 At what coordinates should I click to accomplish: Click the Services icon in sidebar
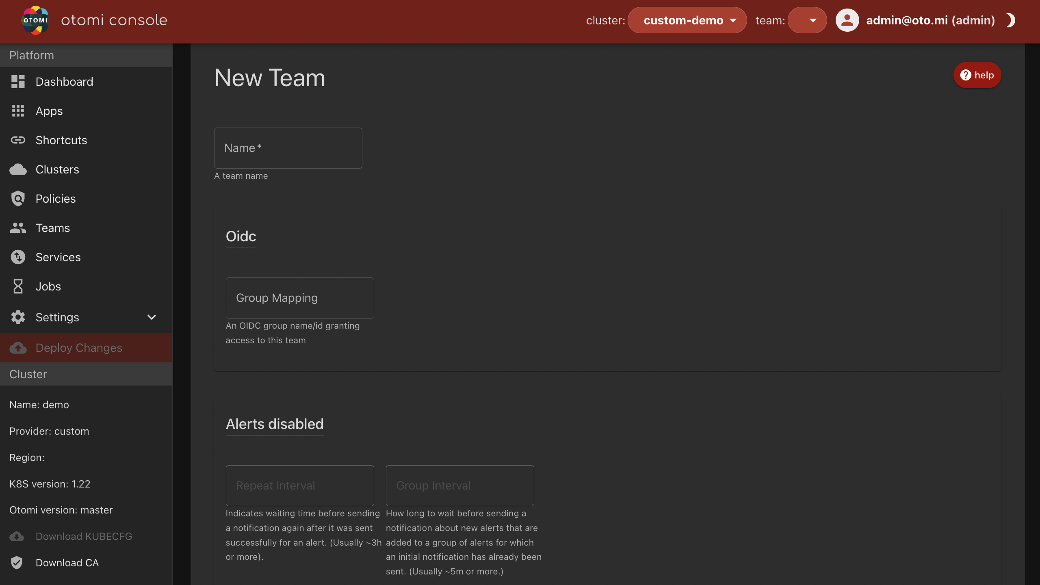(x=18, y=257)
